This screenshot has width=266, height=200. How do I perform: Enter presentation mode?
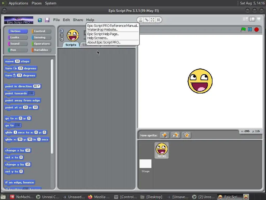(x=259, y=19)
